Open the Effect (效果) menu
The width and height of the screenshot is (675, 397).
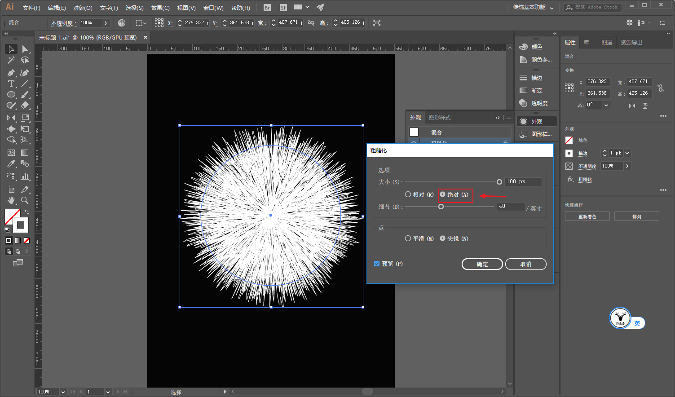(x=160, y=8)
